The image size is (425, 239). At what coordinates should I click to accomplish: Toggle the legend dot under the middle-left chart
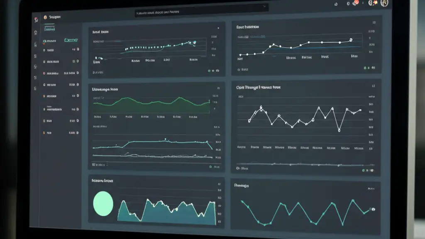(210, 167)
